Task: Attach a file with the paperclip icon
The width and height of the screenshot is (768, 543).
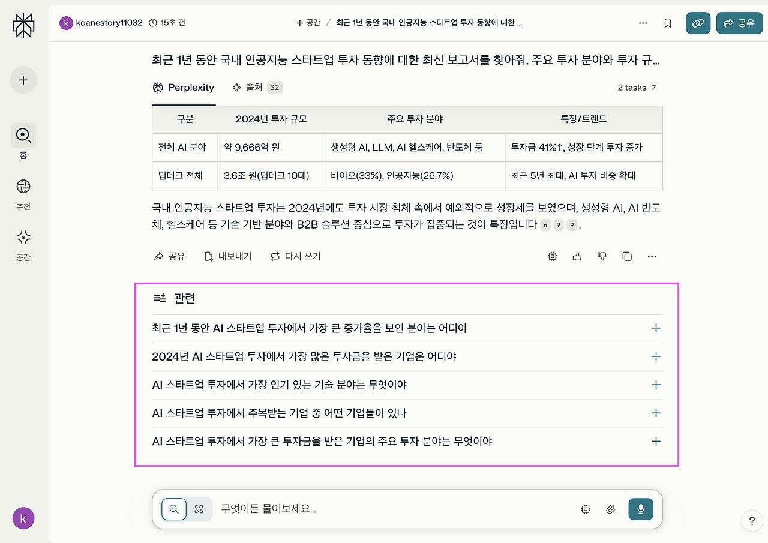Action: (610, 509)
